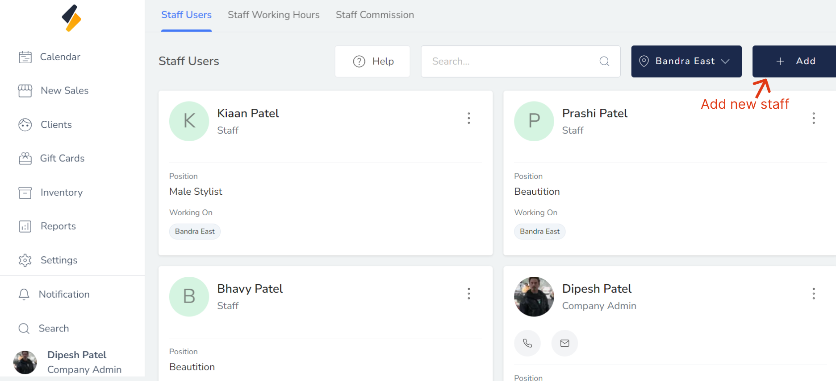Switch to Staff Working Hours tab
The height and width of the screenshot is (381, 836).
273,15
